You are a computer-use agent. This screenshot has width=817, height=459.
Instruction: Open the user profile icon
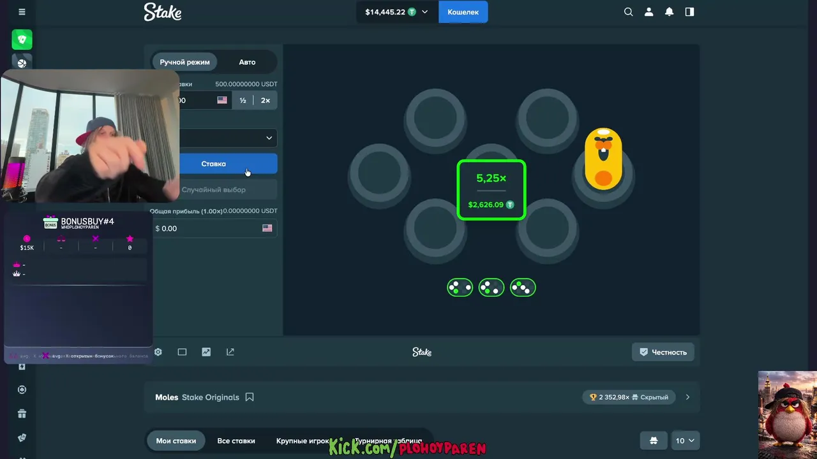coord(649,12)
